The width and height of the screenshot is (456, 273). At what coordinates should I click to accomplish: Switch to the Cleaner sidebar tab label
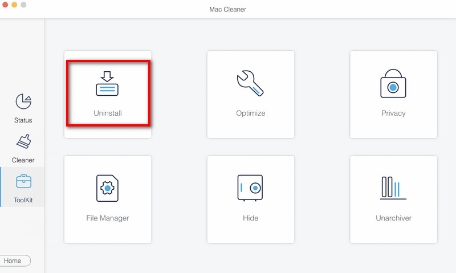tap(23, 161)
